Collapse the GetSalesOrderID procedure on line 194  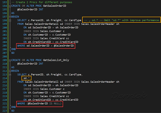click(x=10, y=6)
